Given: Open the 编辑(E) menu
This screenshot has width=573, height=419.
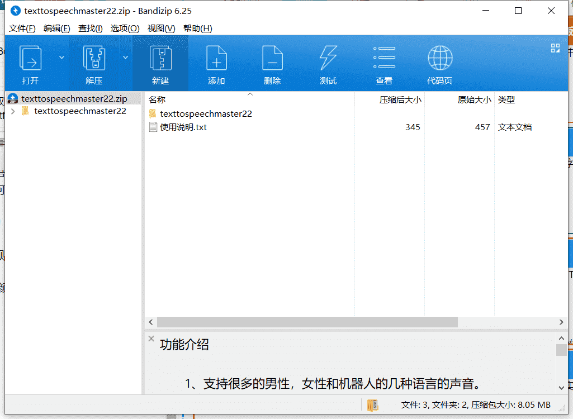Looking at the screenshot, I should coord(56,28).
